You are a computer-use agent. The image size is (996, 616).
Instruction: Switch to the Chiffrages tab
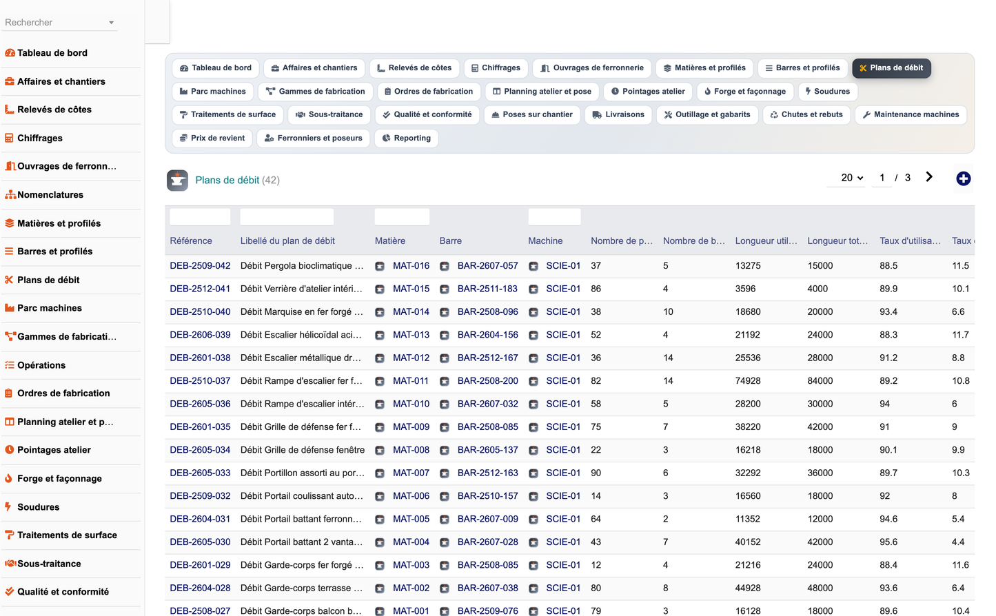click(496, 68)
